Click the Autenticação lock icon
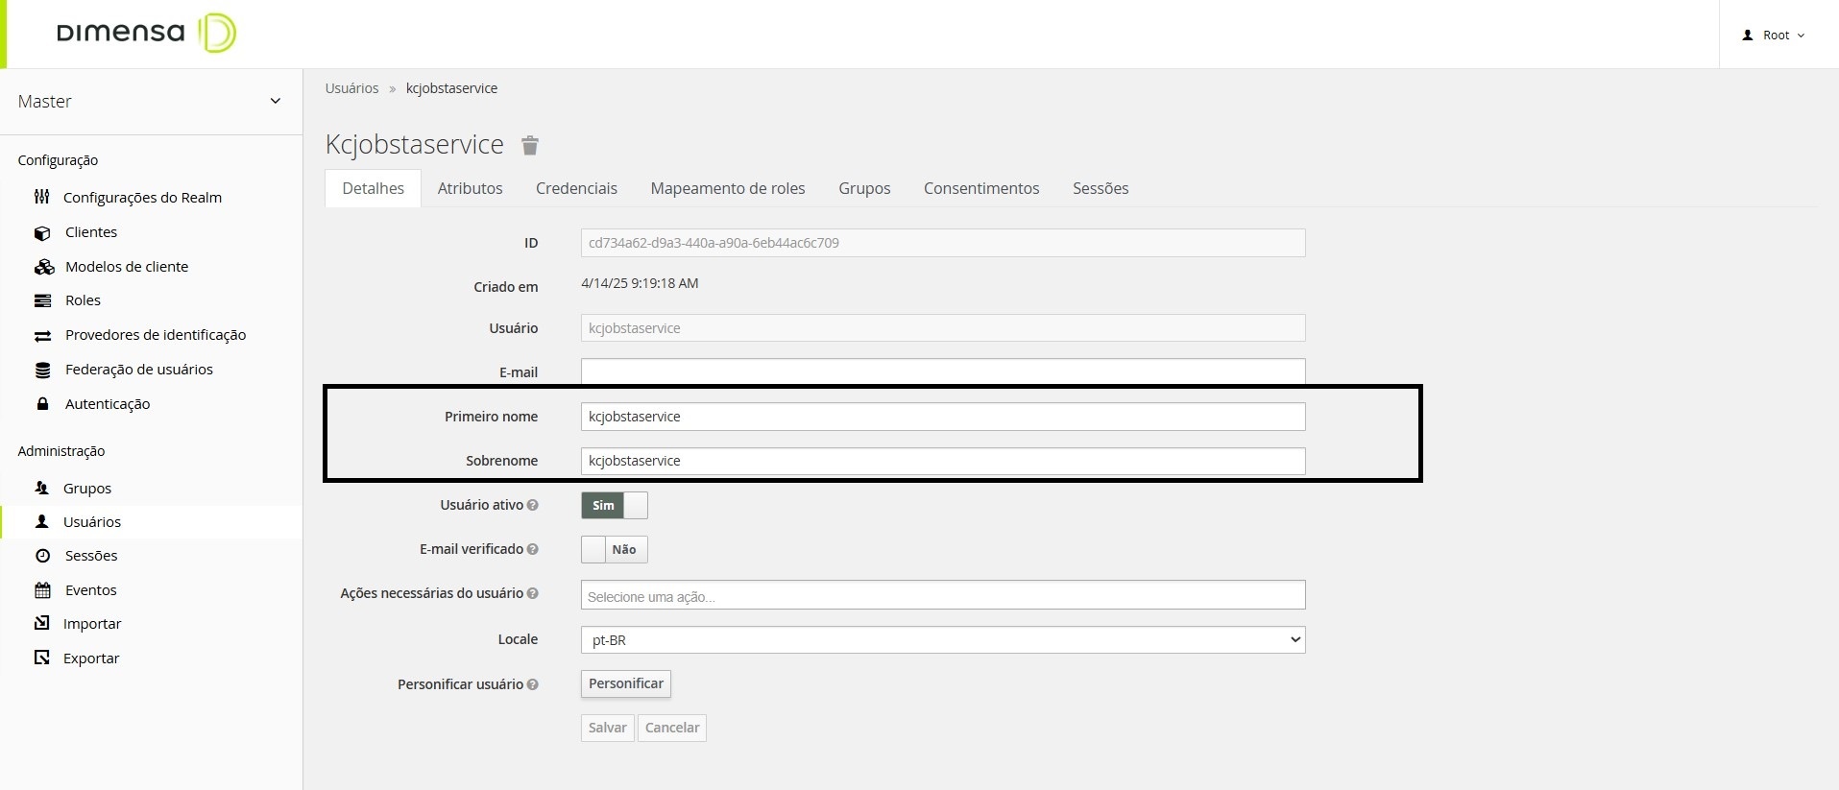Viewport: 1839px width, 790px height. pos(42,404)
